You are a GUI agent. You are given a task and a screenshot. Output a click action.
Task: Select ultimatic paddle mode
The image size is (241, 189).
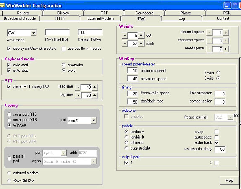coord(127,142)
